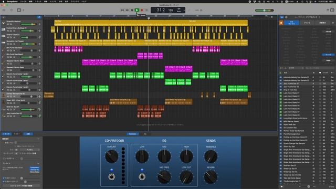Start recording with the red record button
The width and height of the screenshot is (336, 189).
(x=142, y=10)
